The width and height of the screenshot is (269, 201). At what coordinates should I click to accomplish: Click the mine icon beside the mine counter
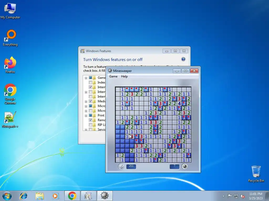pos(185,166)
